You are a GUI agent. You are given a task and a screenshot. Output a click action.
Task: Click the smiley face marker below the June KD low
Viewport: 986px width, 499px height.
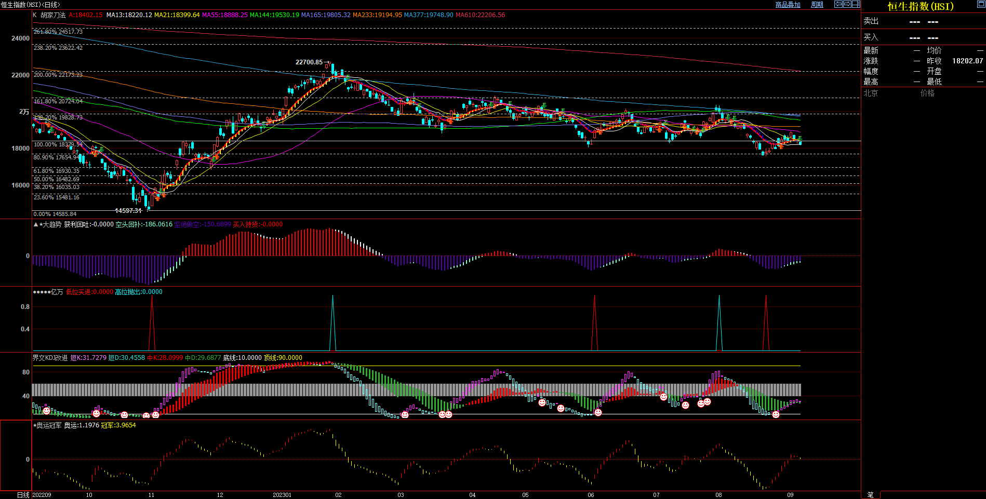tap(598, 412)
